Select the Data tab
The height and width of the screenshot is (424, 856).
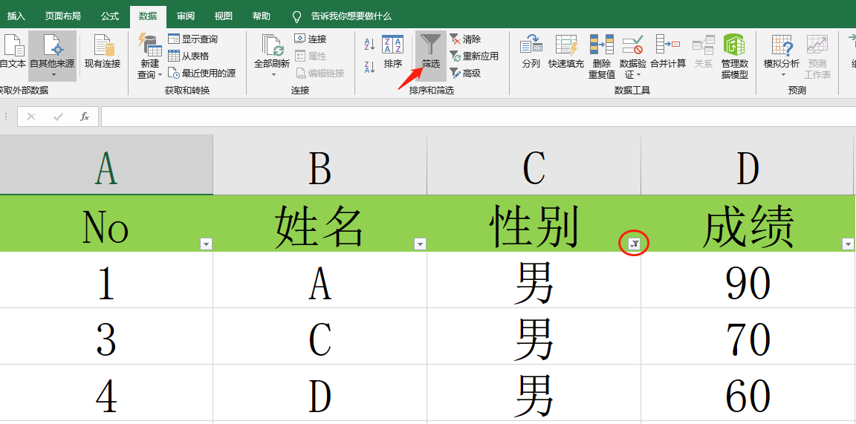148,16
